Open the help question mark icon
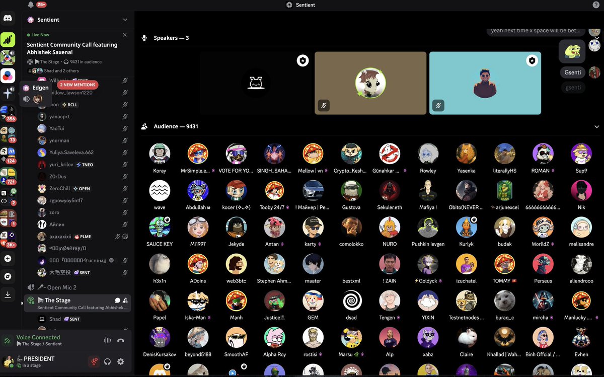 (596, 5)
